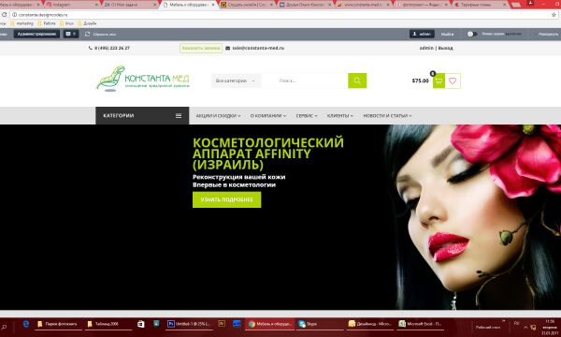561x337 pixels.
Task: Click the Администрирование button in the admin bar
Action: tap(36, 34)
